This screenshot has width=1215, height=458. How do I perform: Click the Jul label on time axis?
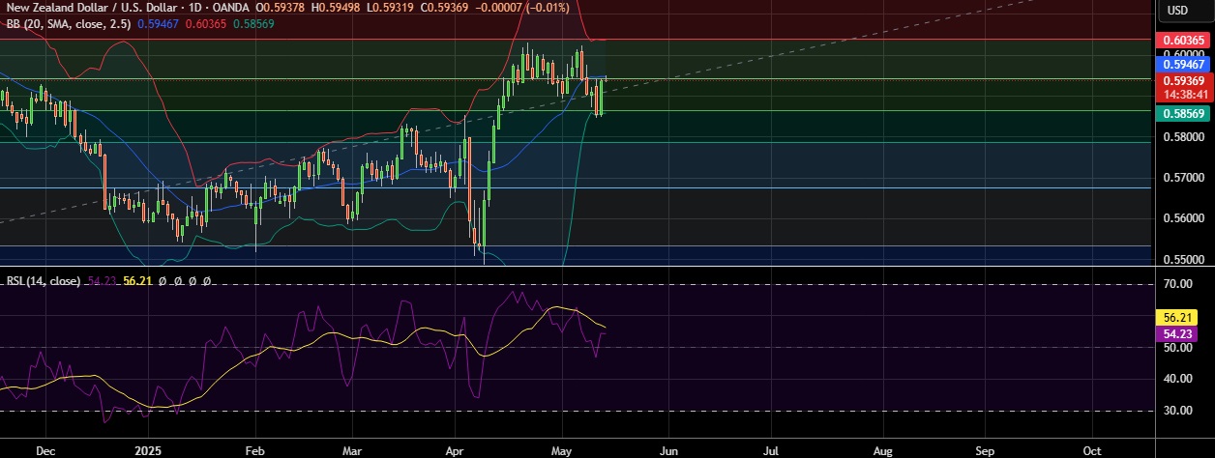coord(772,450)
